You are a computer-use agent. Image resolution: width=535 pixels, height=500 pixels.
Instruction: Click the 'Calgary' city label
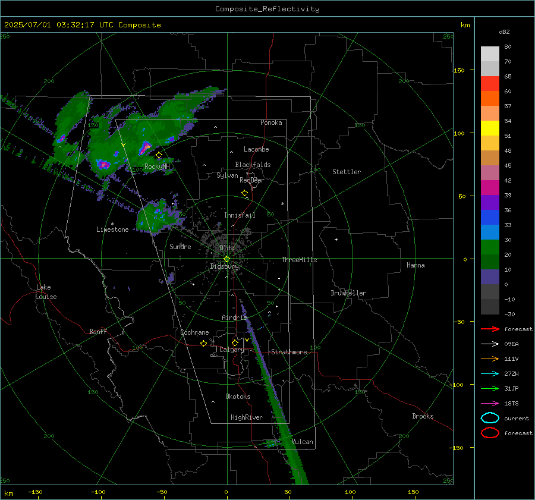point(232,350)
